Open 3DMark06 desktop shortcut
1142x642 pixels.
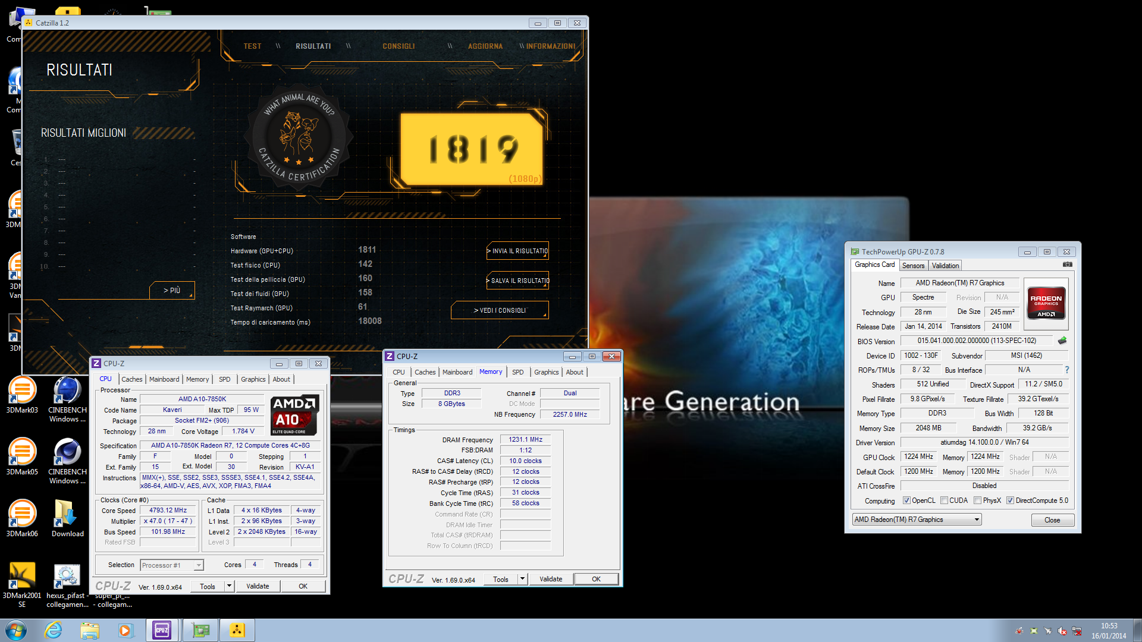(x=22, y=519)
